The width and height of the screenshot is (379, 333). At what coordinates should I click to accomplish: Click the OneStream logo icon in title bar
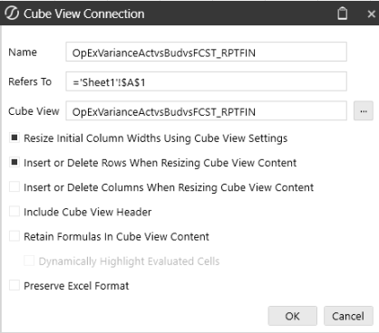(12, 14)
